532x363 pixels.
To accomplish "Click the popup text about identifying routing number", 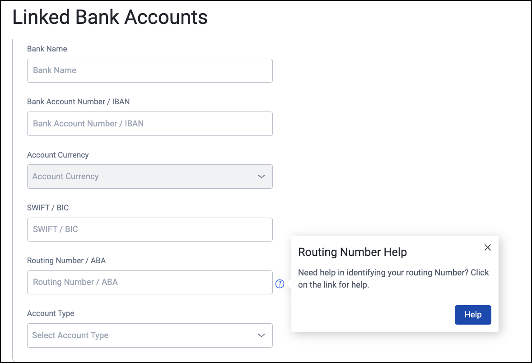I will tap(393, 279).
